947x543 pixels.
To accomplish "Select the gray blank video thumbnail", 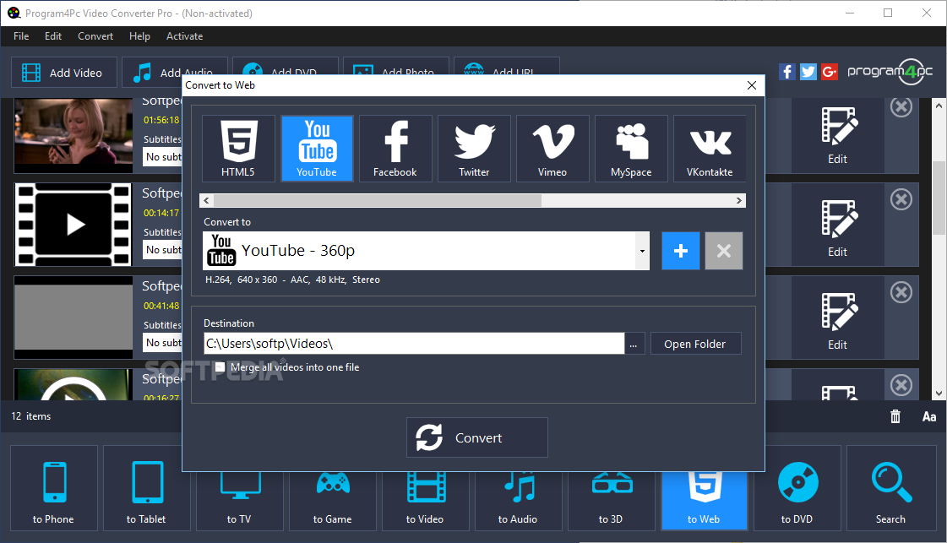I will (73, 318).
